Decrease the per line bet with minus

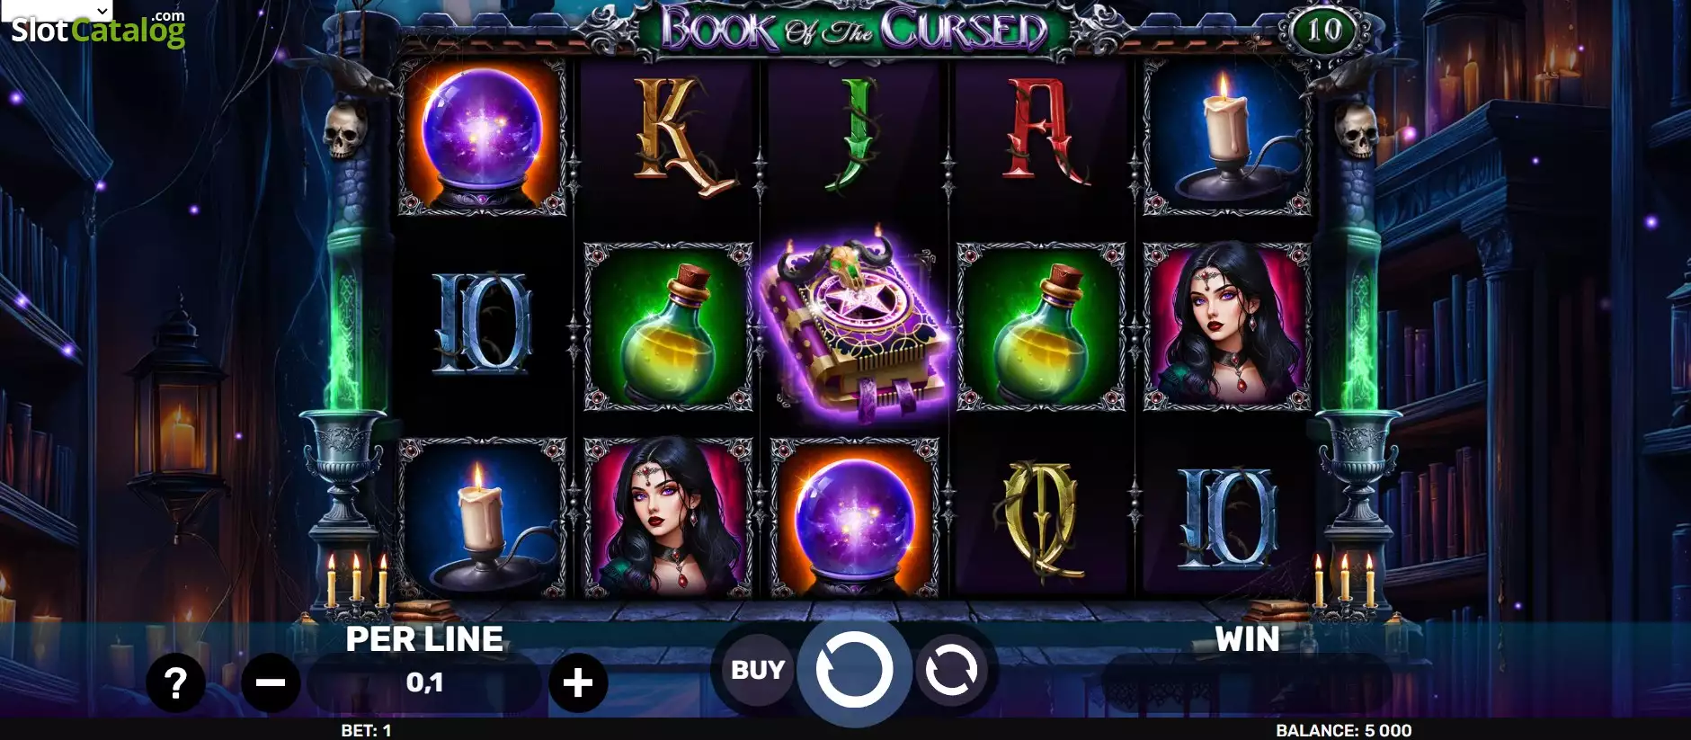pos(271,683)
